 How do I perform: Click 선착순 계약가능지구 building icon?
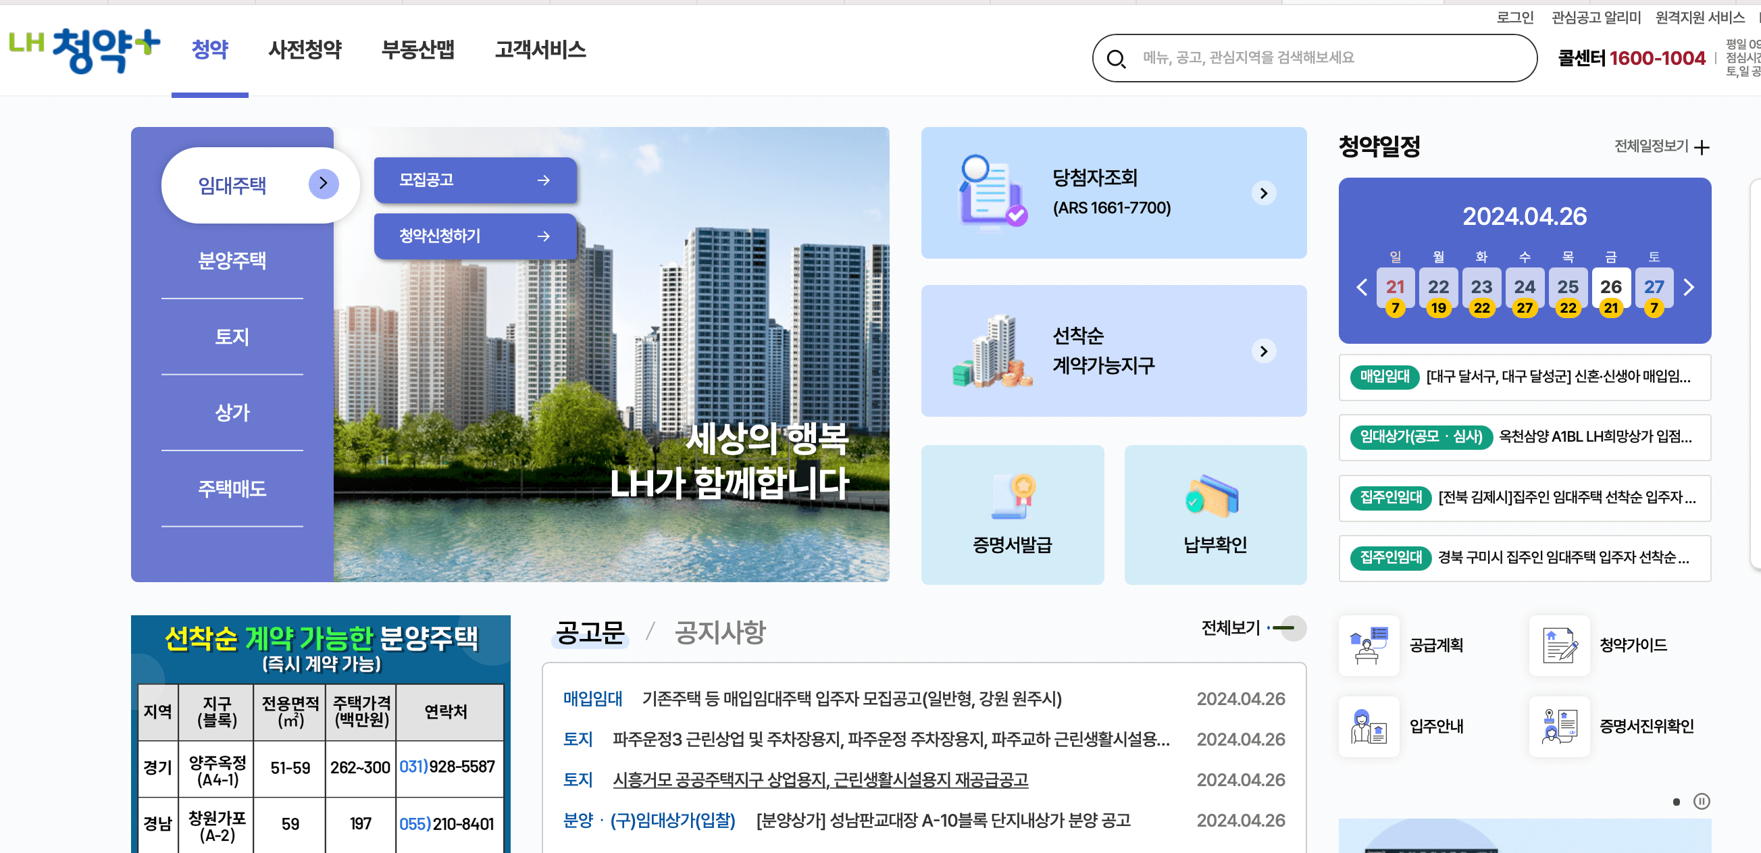coord(992,351)
